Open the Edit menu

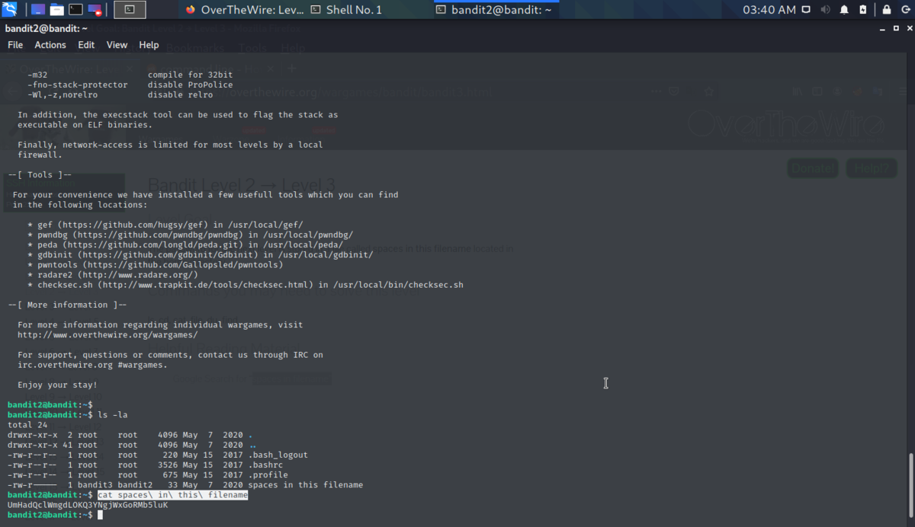(x=86, y=45)
